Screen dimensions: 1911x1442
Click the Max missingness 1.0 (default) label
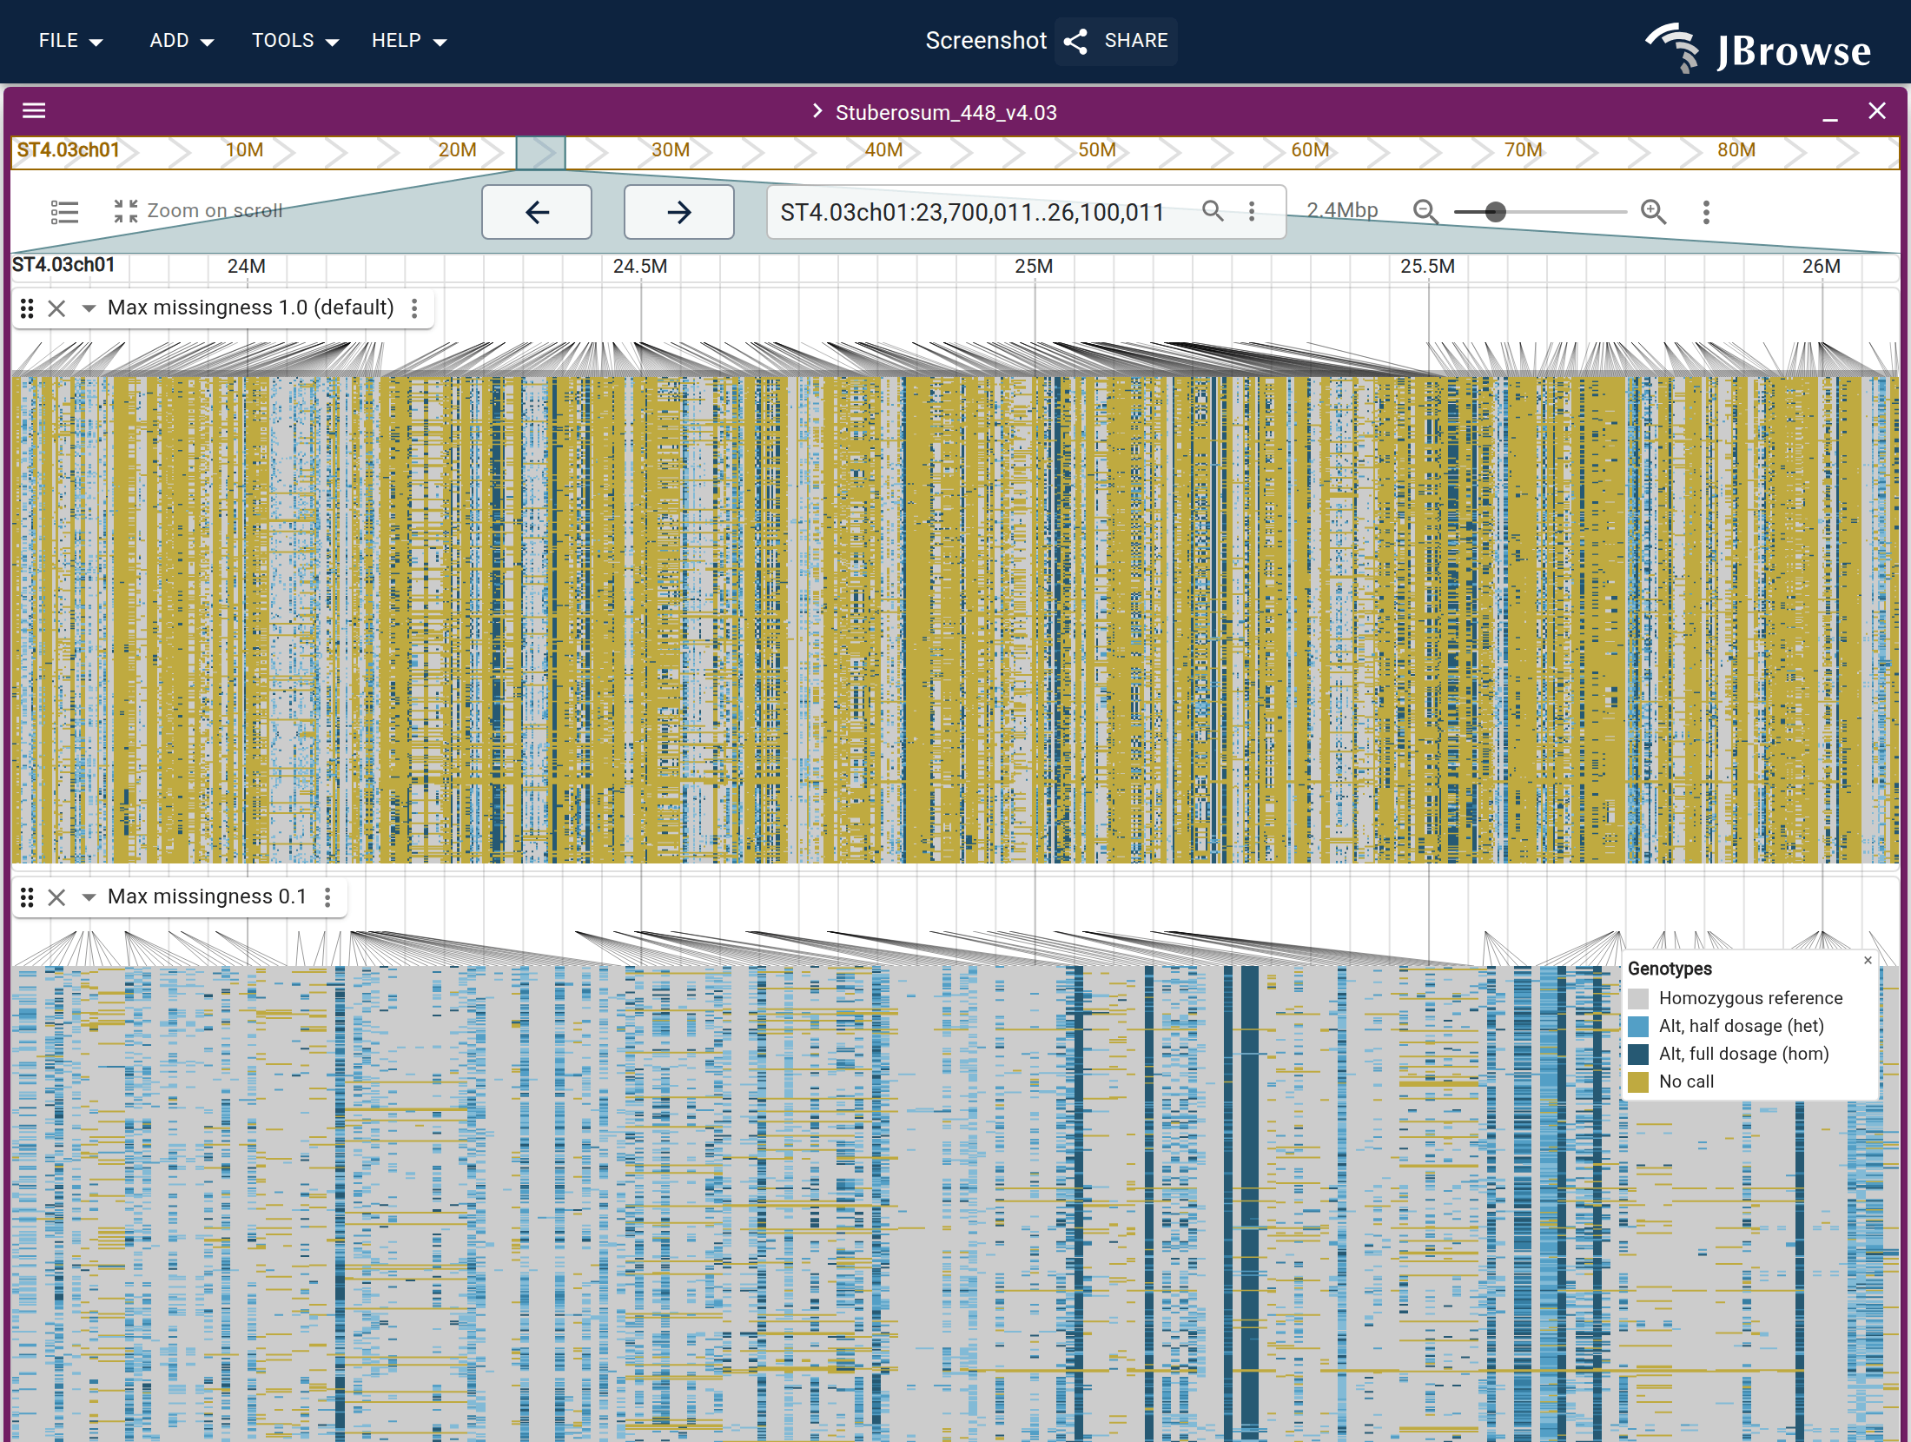pos(250,308)
